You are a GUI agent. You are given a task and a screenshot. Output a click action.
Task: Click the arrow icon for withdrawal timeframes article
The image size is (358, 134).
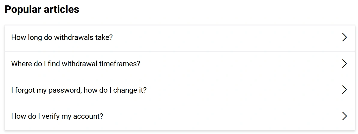tap(344, 64)
